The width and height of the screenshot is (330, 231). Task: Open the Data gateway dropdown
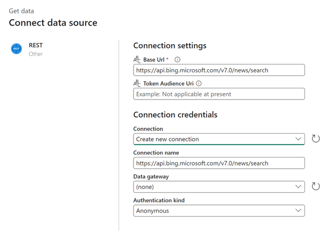pyautogui.click(x=219, y=187)
